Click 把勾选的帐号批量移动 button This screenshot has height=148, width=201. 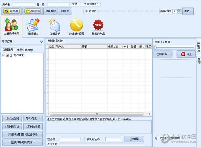pos(22,134)
